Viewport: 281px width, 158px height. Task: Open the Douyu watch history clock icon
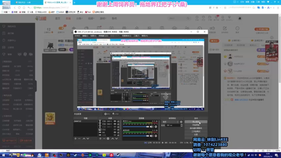(197, 17)
